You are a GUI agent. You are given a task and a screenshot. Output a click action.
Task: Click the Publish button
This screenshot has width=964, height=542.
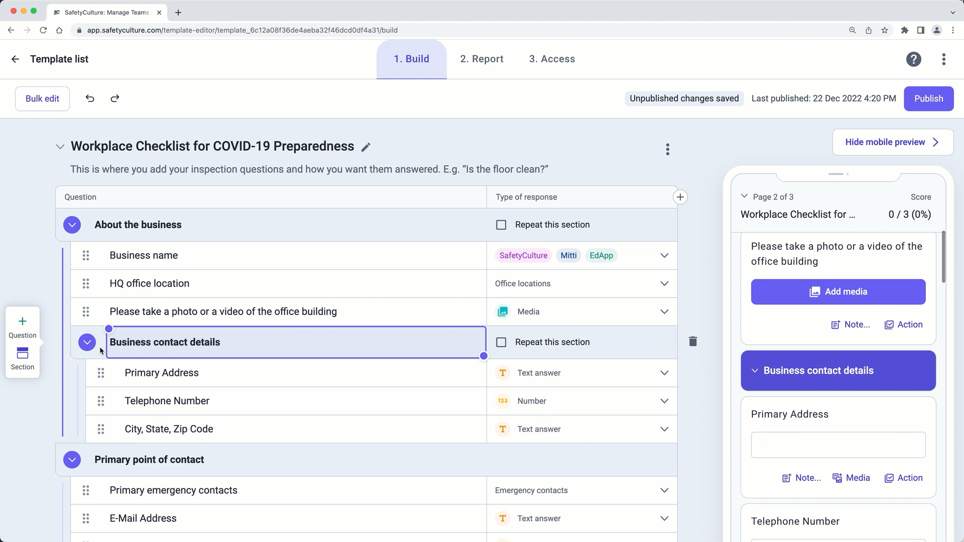pyautogui.click(x=928, y=99)
